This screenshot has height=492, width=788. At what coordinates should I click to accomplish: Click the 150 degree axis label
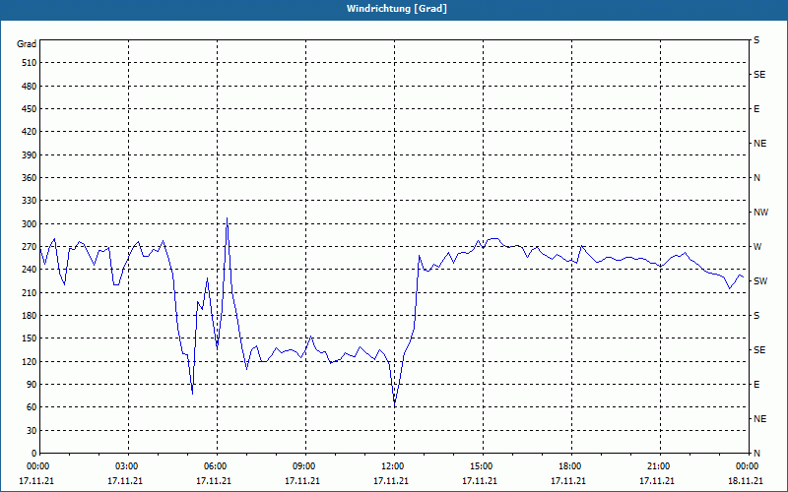[x=29, y=338]
